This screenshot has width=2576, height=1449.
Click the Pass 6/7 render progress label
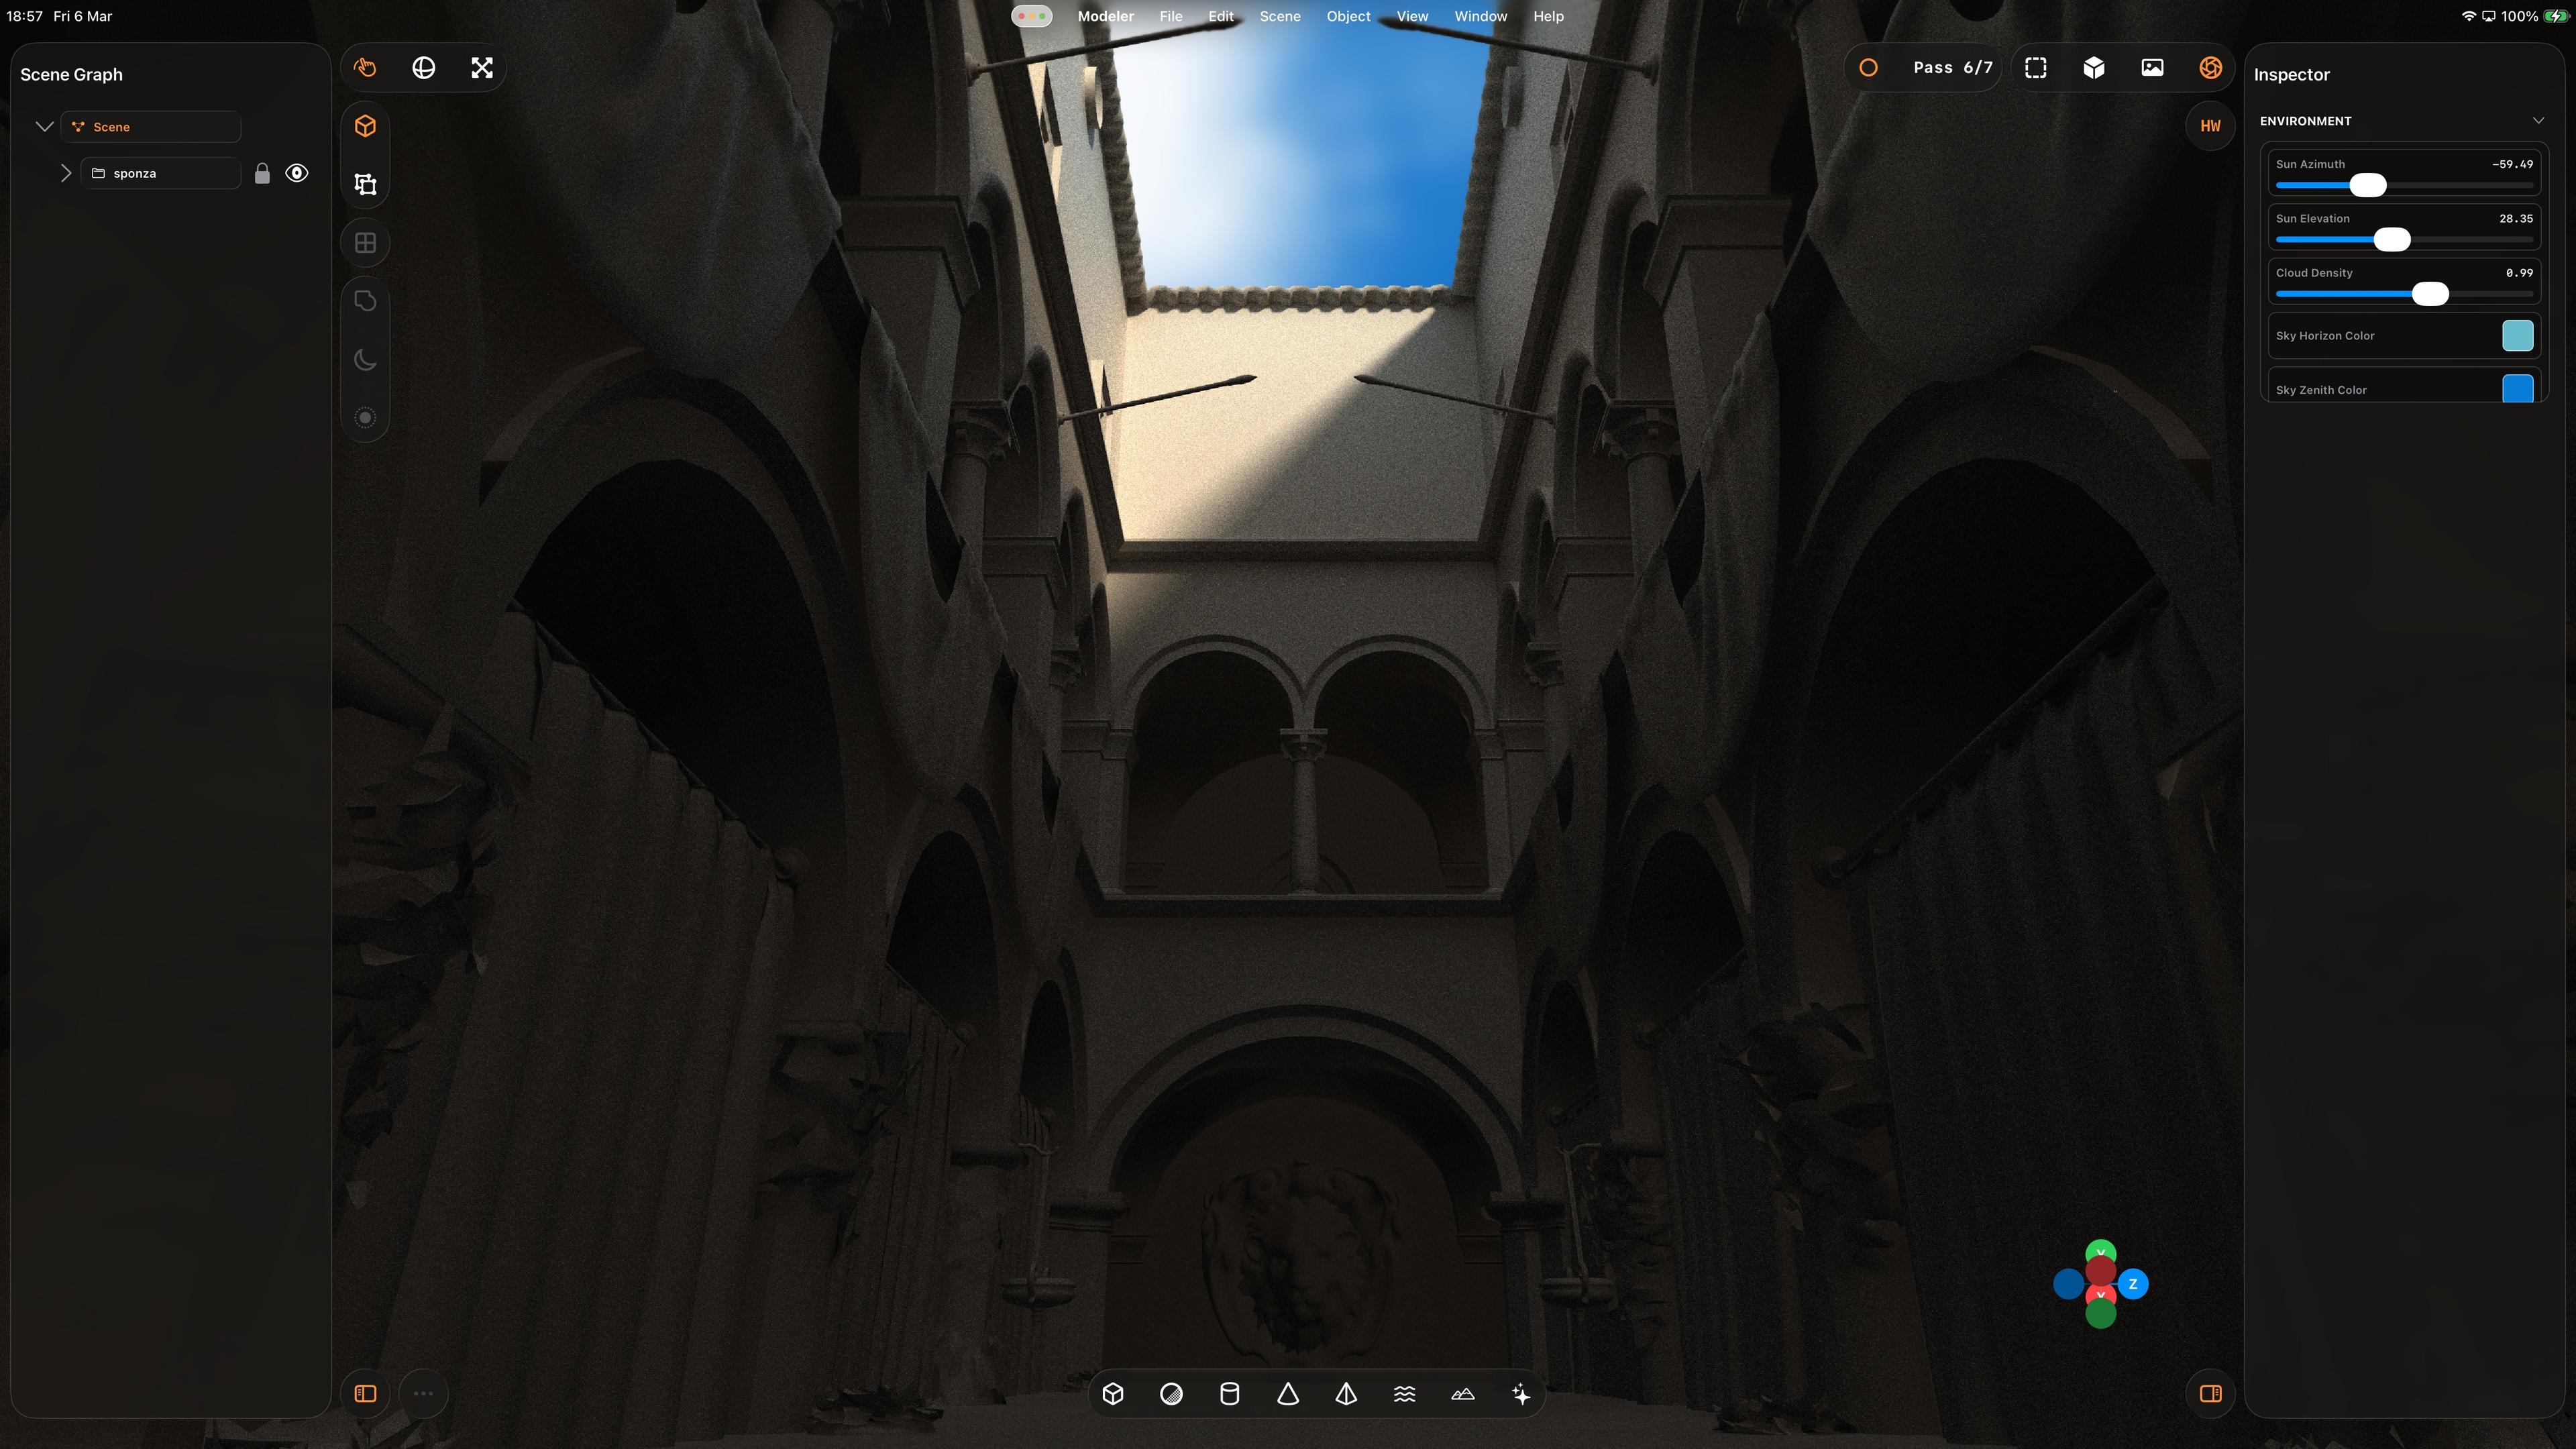(1952, 68)
